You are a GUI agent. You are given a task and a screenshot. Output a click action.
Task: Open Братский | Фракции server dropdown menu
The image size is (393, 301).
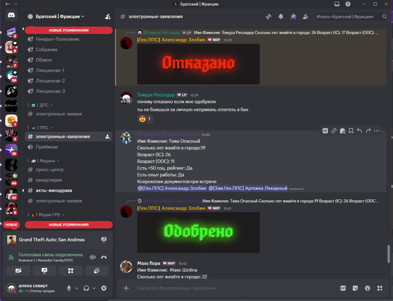[60, 16]
